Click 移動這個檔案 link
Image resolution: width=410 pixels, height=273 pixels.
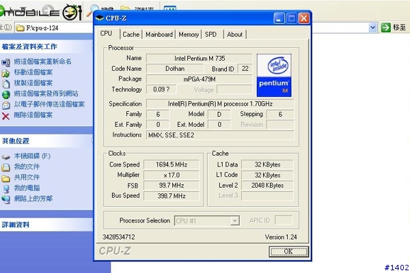[x=33, y=72]
